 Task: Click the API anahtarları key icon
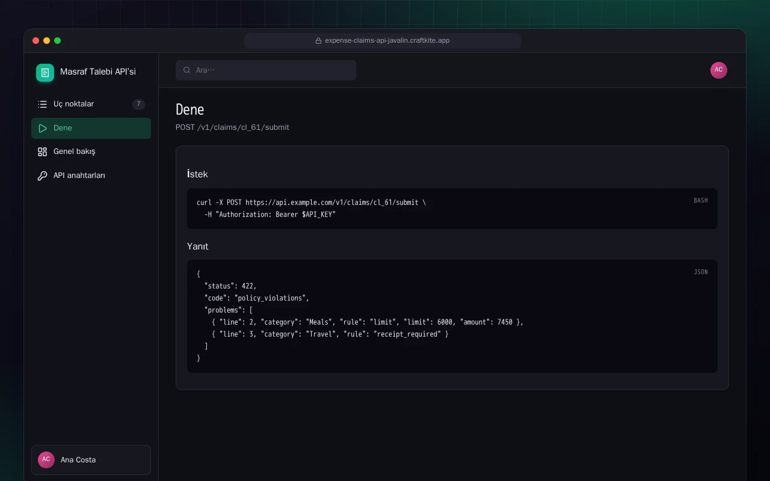coord(42,176)
